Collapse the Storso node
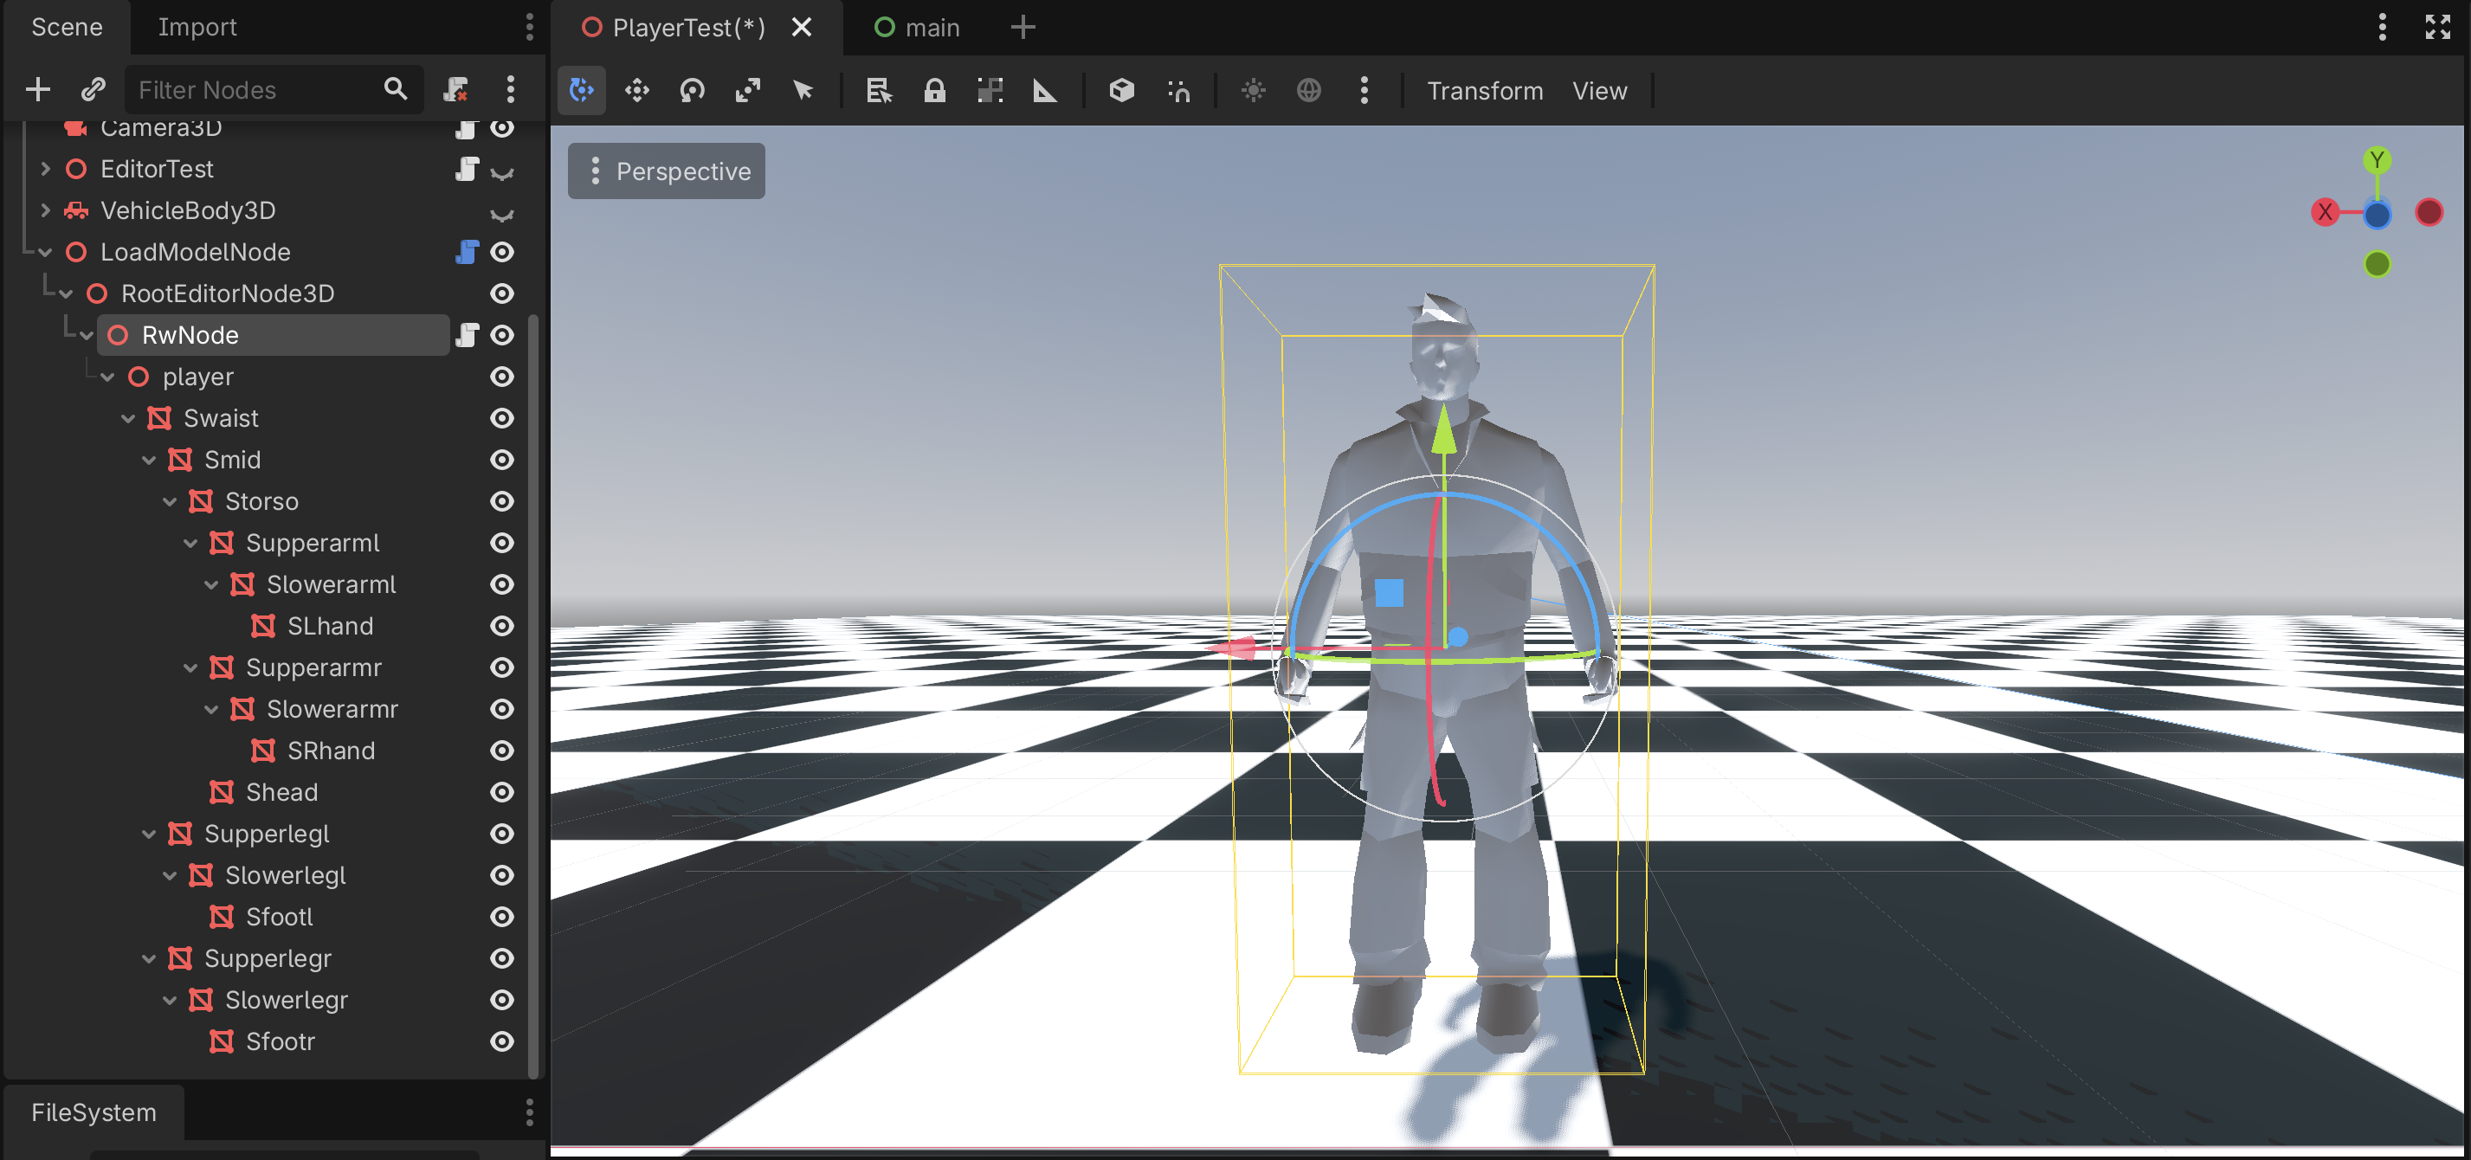This screenshot has width=2471, height=1160. [x=170, y=502]
